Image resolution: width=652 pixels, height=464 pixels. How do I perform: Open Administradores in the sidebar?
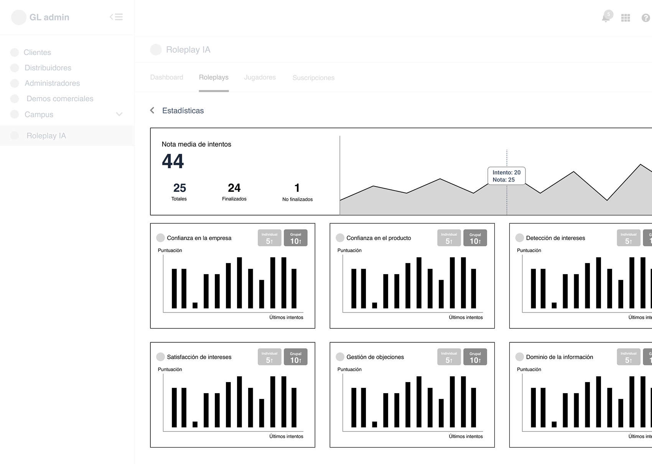[52, 83]
